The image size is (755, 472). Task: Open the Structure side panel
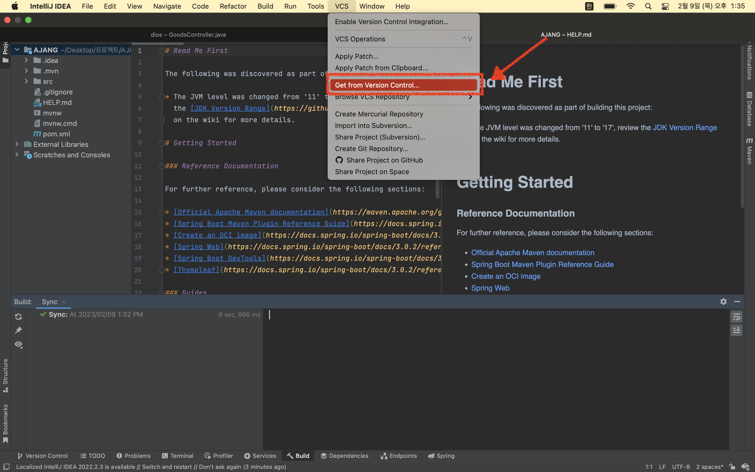tap(5, 376)
